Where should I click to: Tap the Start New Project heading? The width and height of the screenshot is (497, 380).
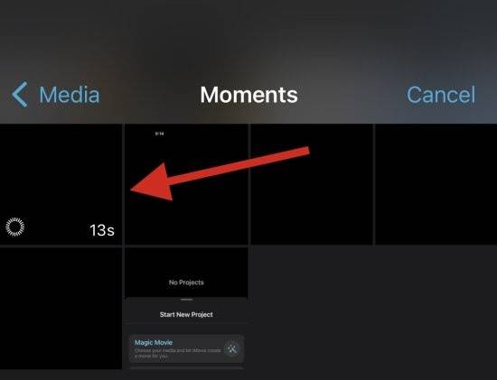coord(186,314)
